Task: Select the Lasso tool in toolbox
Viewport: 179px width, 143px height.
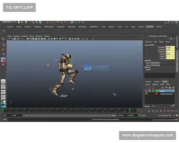Action: (x=3, y=44)
